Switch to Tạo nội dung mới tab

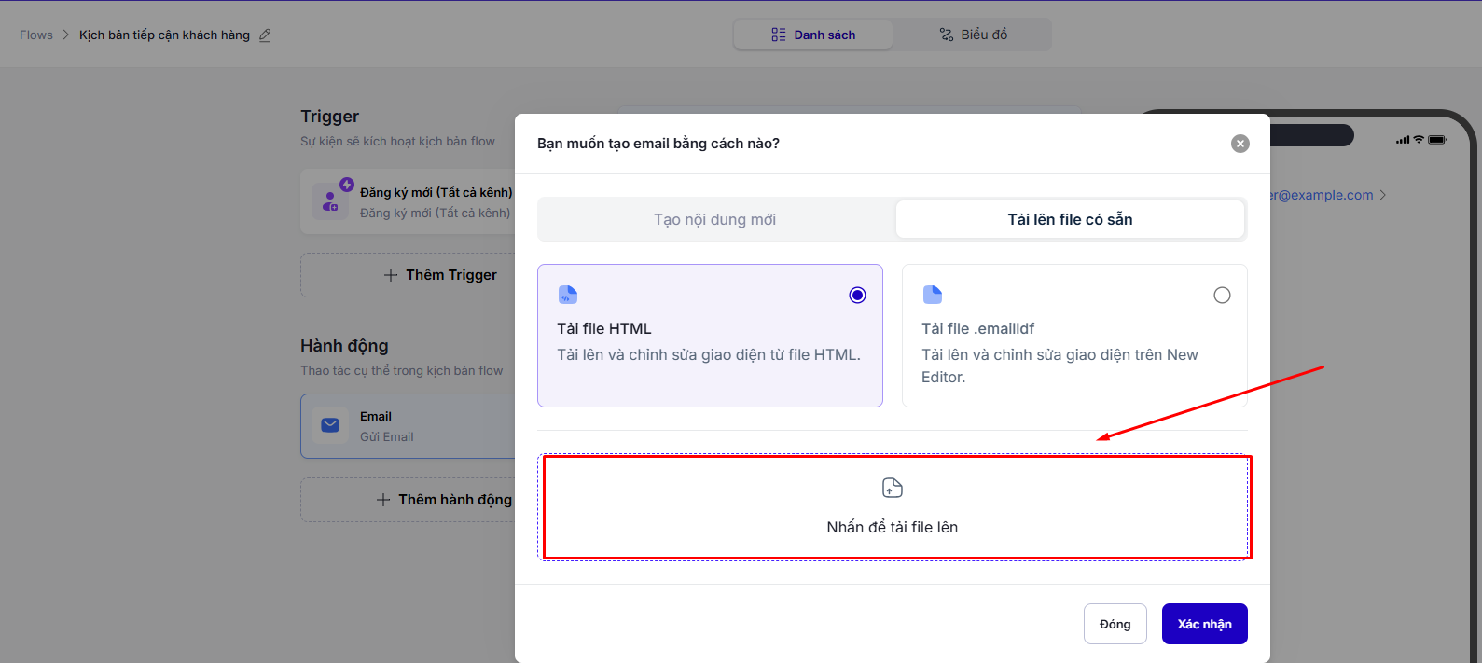tap(714, 220)
